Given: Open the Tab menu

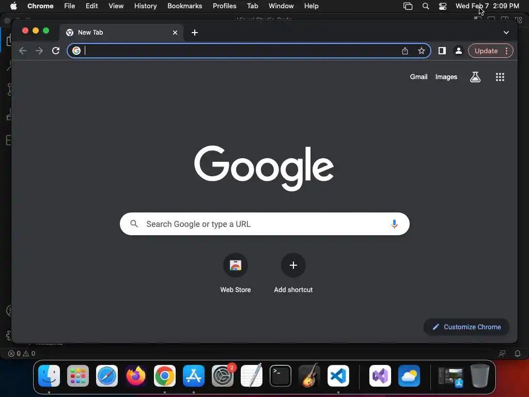Looking at the screenshot, I should (x=252, y=6).
